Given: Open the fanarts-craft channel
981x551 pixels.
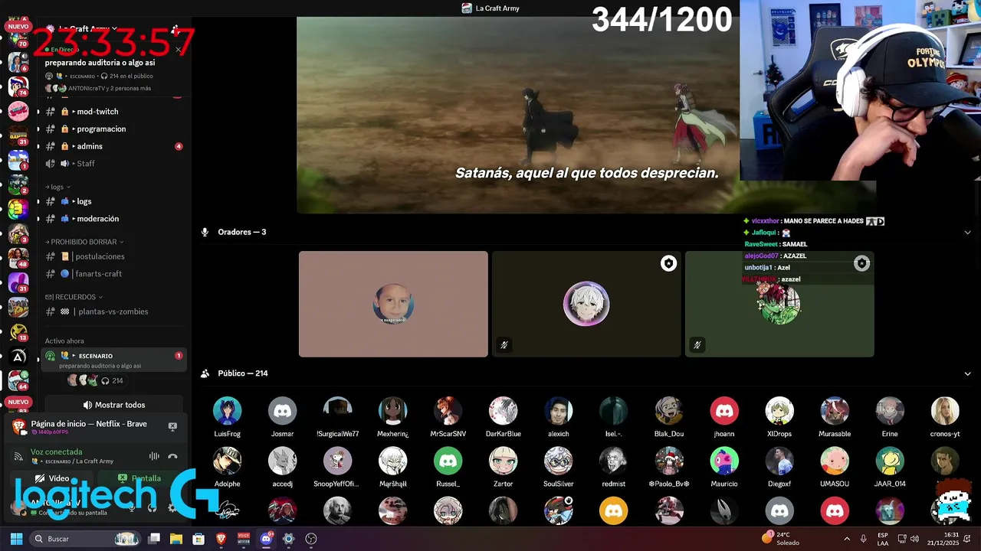Looking at the screenshot, I should [112, 274].
